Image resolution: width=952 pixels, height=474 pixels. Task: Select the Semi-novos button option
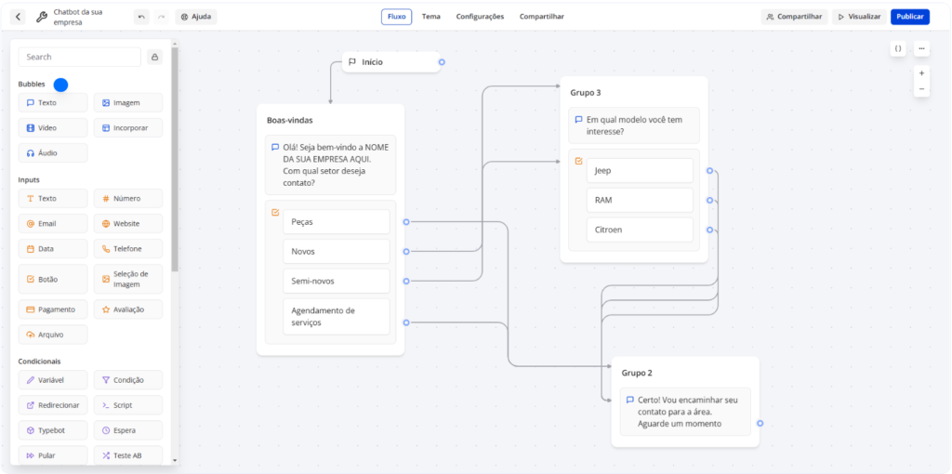(x=337, y=281)
